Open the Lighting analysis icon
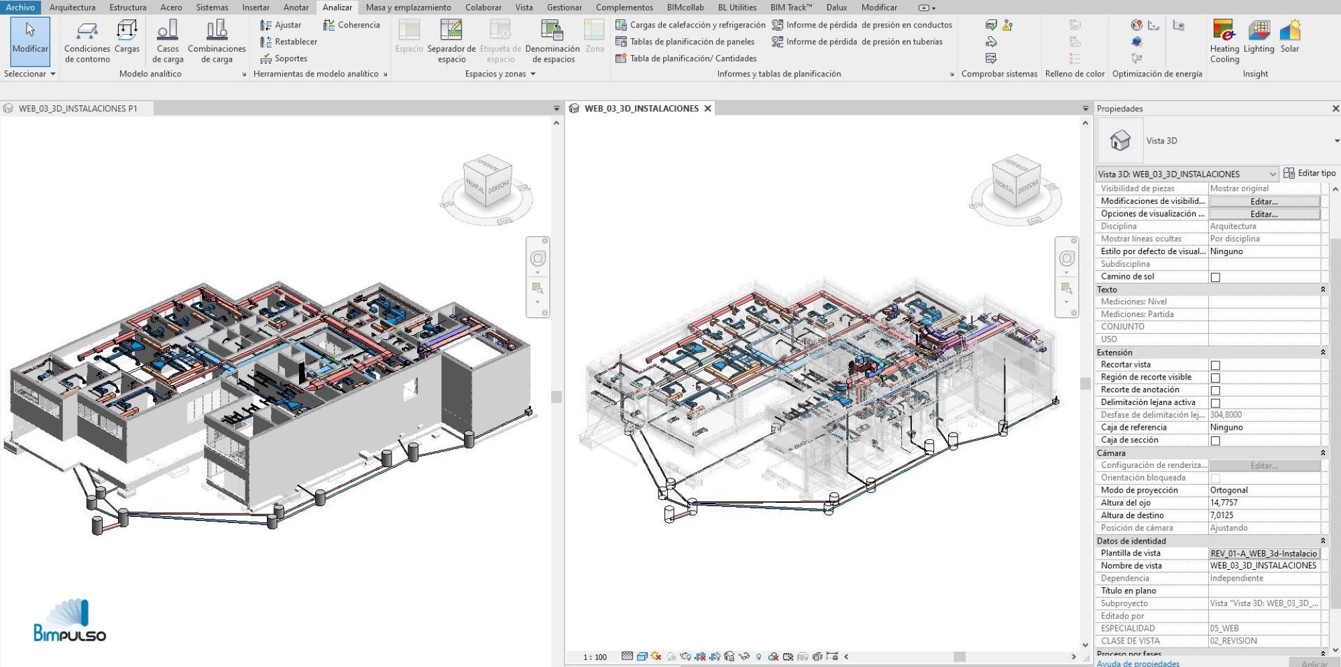Image resolution: width=1341 pixels, height=667 pixels. [1259, 37]
